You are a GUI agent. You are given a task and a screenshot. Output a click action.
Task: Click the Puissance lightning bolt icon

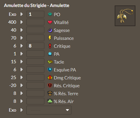tap(50, 38)
